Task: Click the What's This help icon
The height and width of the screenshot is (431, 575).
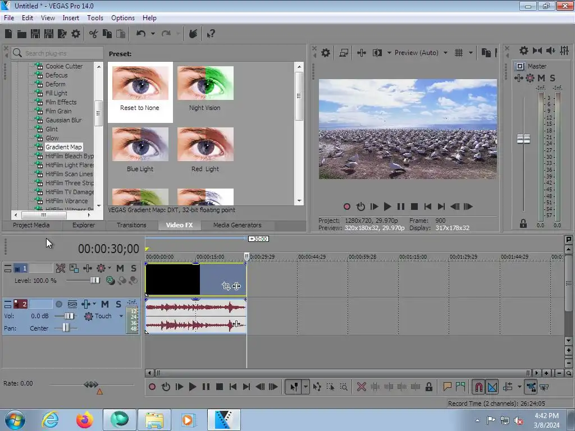Action: pos(211,34)
